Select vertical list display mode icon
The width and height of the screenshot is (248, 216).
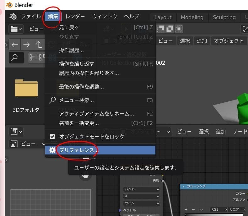33,57
